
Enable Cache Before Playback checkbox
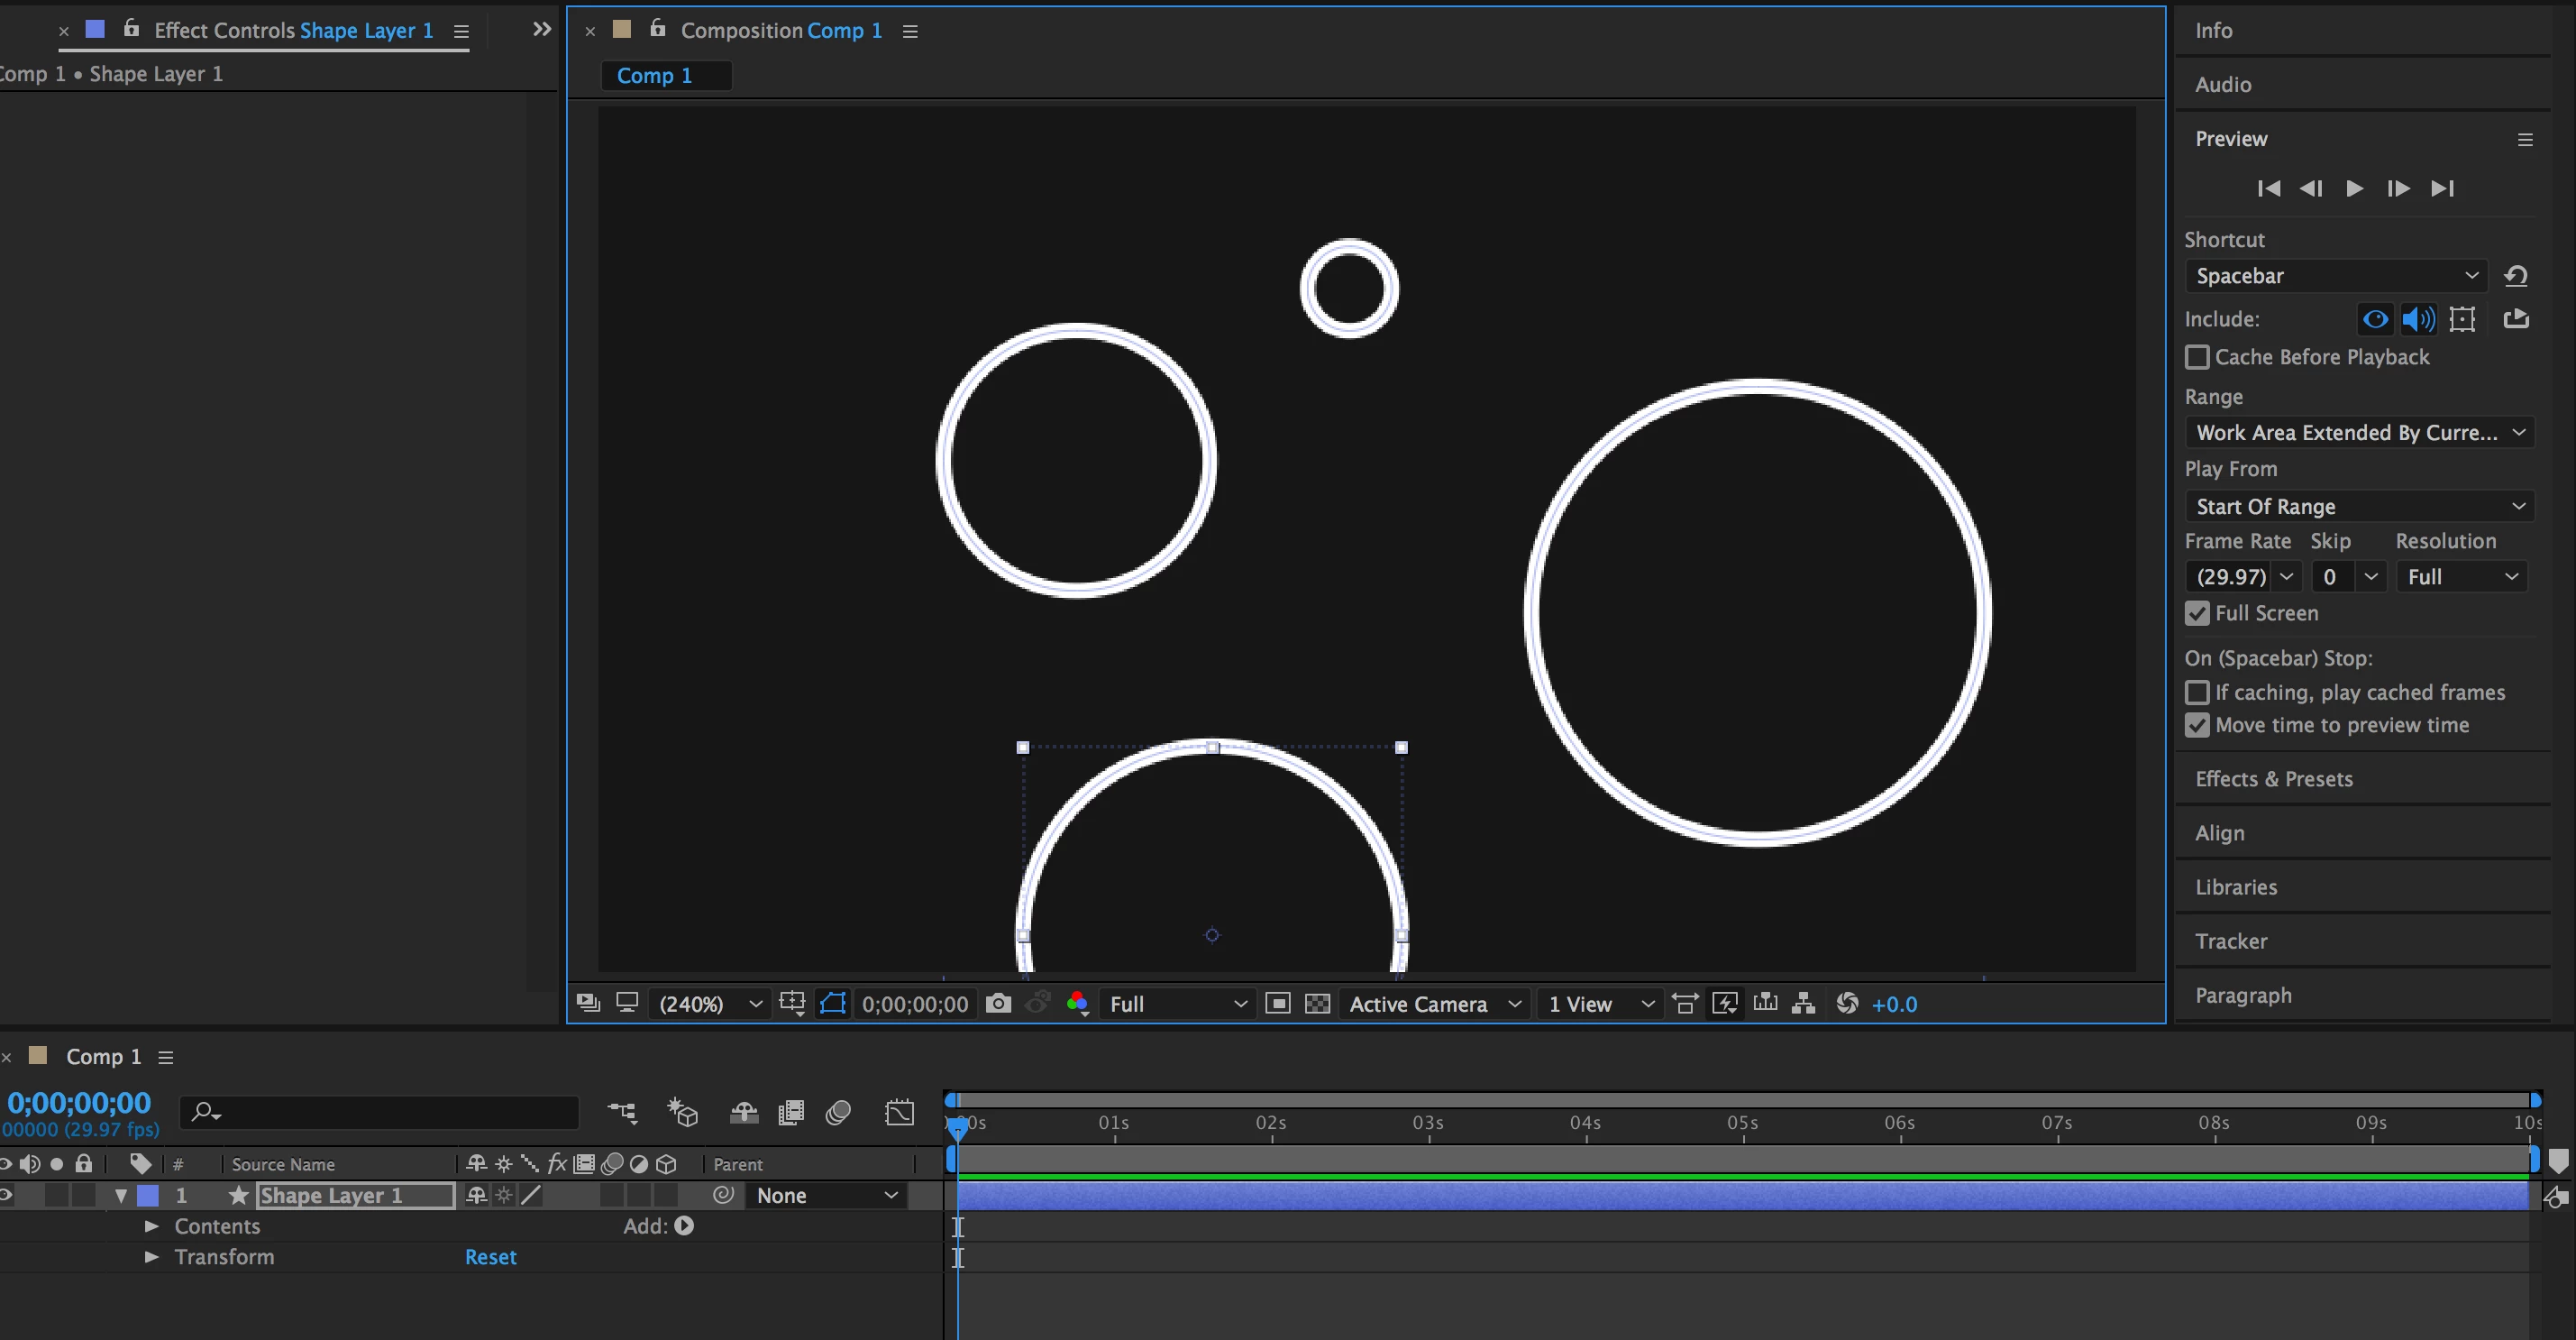coord(2197,357)
